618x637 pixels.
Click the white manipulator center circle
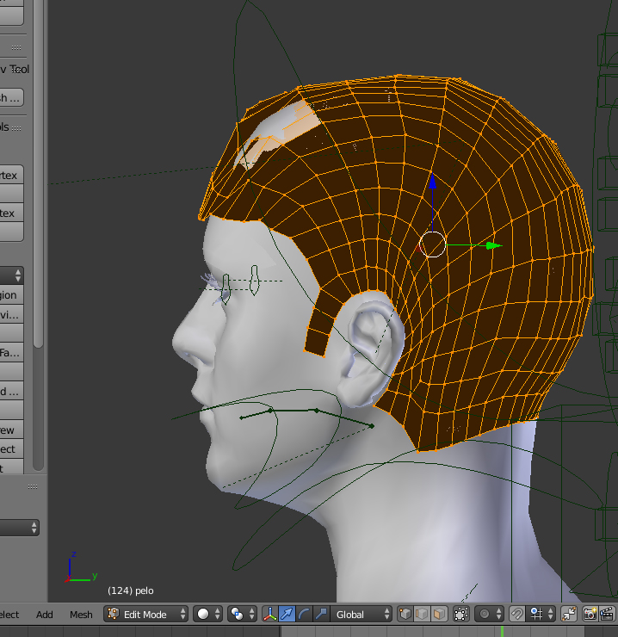(432, 244)
